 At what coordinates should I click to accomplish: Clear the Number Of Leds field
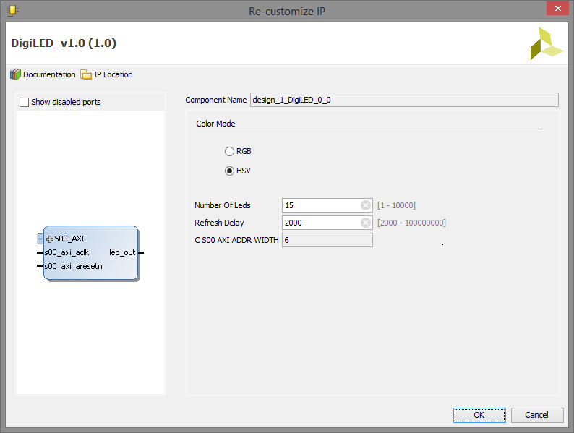365,205
